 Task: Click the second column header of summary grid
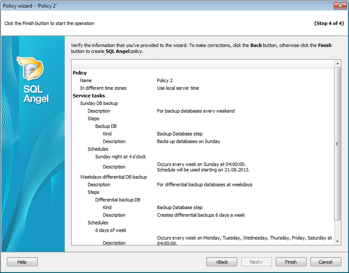tap(245, 64)
